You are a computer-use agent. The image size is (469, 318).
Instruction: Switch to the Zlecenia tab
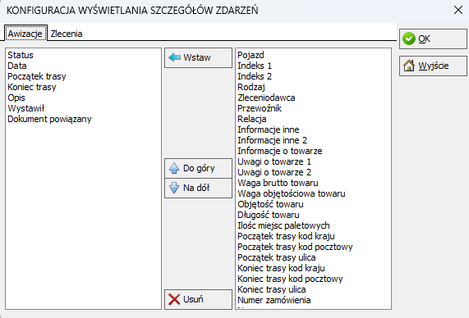67,34
